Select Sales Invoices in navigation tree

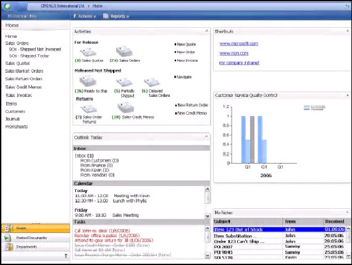[19, 95]
